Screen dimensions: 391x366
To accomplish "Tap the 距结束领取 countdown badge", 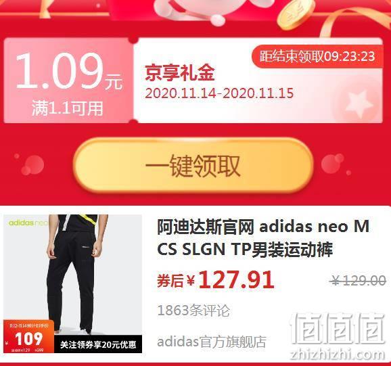I will (x=317, y=56).
